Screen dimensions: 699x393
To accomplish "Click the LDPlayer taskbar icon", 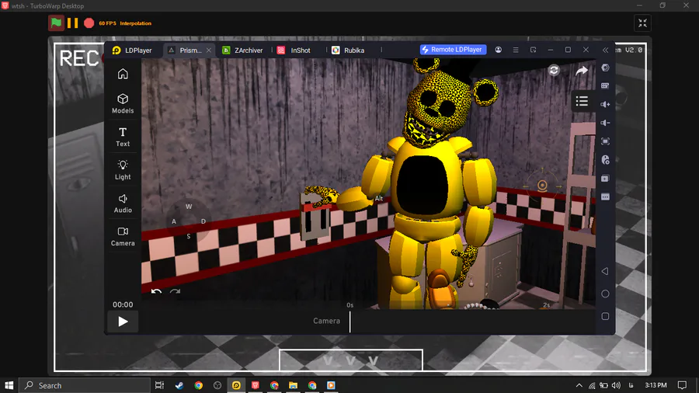I will [236, 385].
